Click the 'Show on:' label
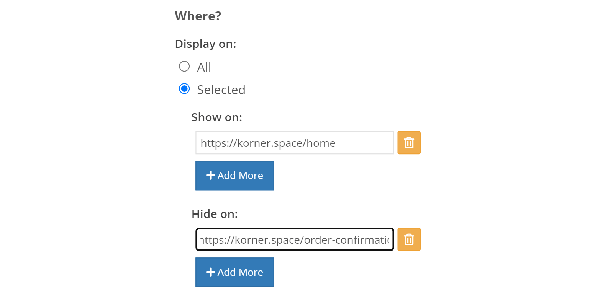The height and width of the screenshot is (306, 613). (217, 117)
